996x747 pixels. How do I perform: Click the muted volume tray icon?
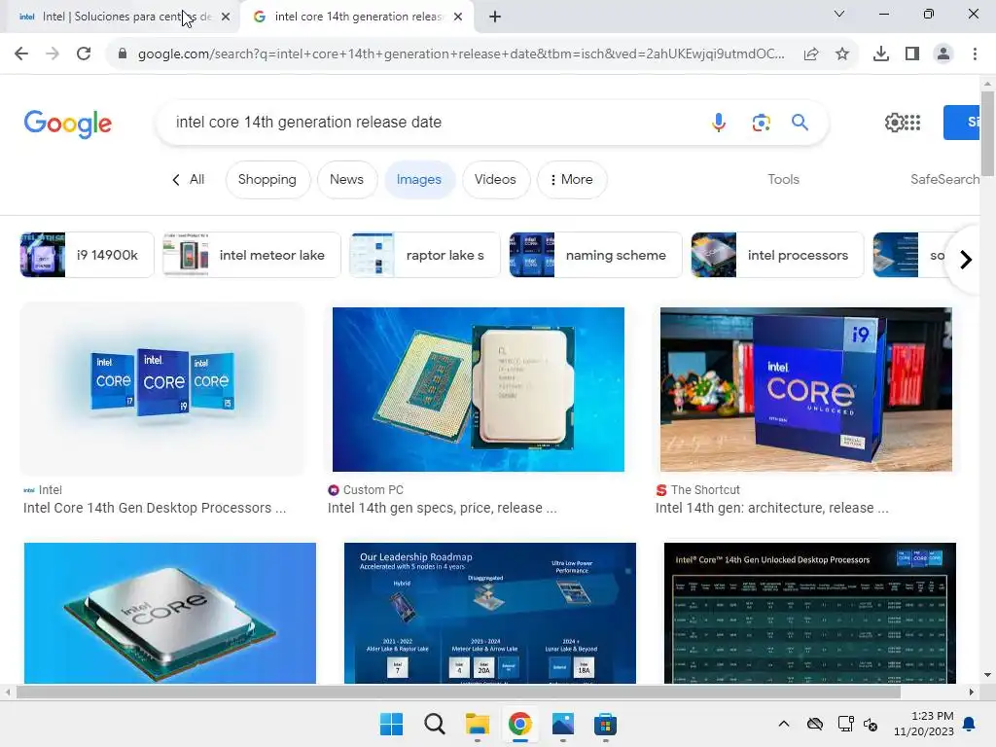[871, 724]
